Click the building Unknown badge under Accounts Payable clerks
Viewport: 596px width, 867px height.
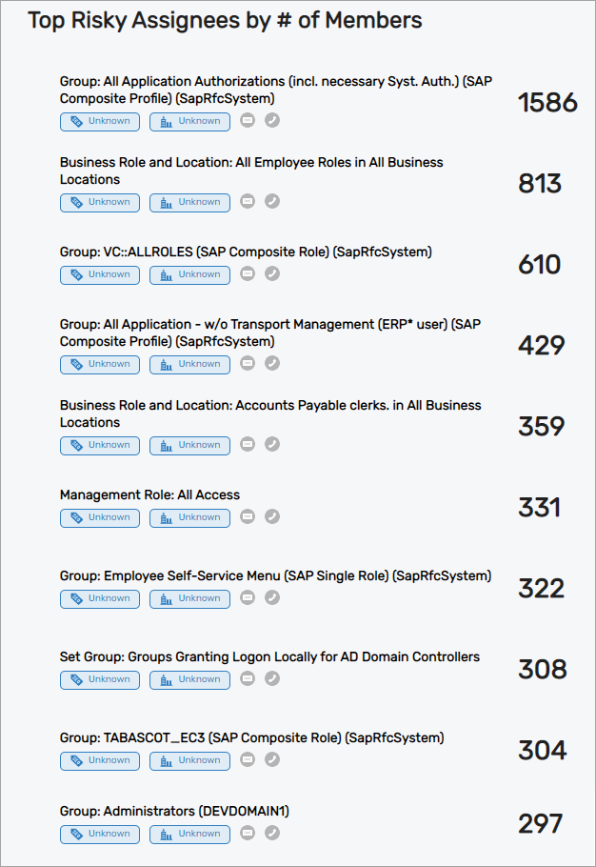pyautogui.click(x=189, y=445)
